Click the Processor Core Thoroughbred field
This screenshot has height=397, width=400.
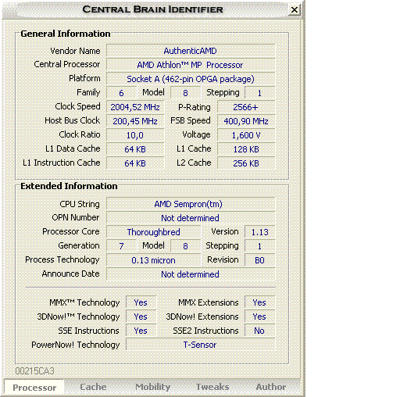(154, 232)
